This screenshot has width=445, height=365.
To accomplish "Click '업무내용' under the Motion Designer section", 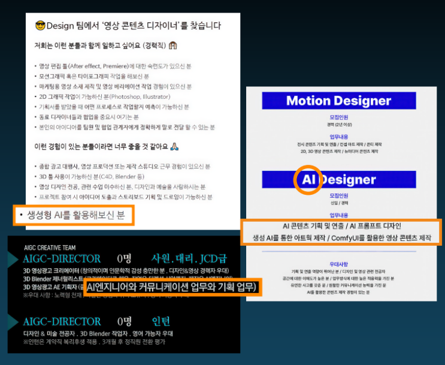I will [339, 137].
